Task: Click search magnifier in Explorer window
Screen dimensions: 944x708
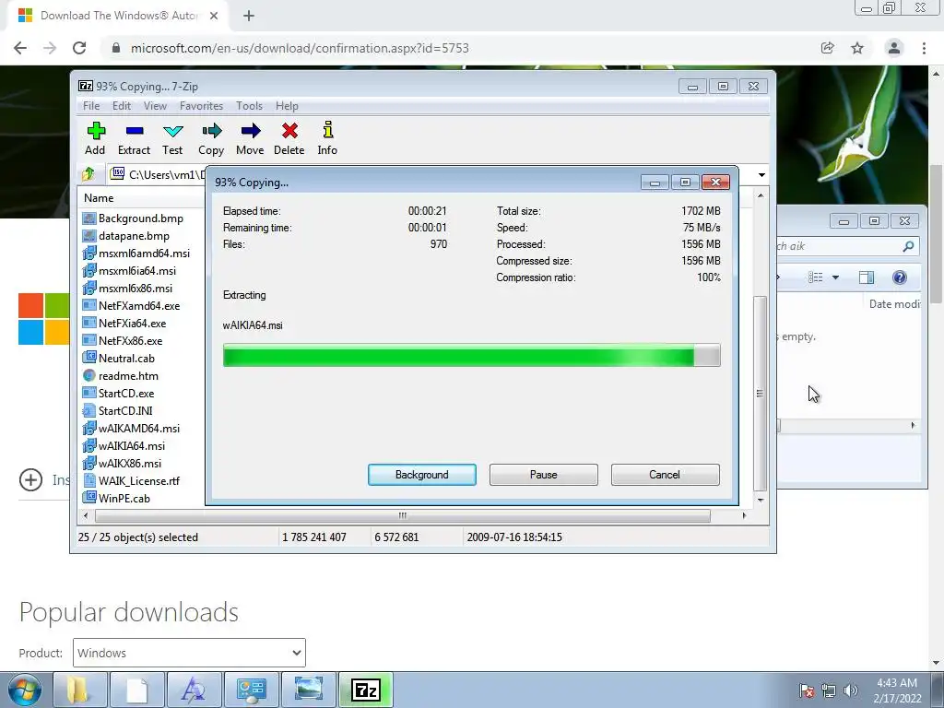Action: click(908, 245)
